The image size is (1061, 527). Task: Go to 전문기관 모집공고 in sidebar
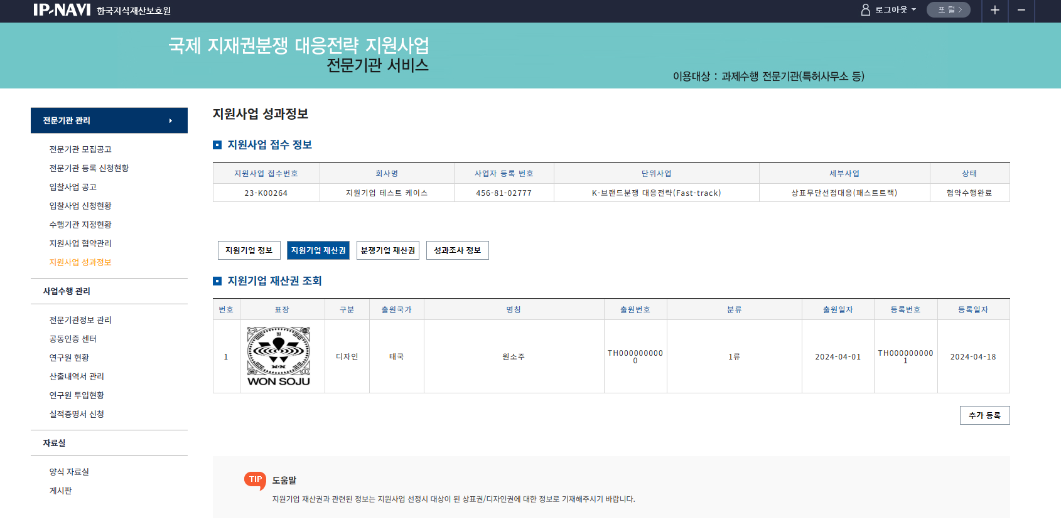pos(80,149)
